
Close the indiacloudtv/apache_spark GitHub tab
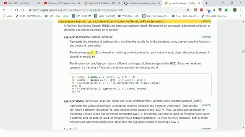pos(159,3)
